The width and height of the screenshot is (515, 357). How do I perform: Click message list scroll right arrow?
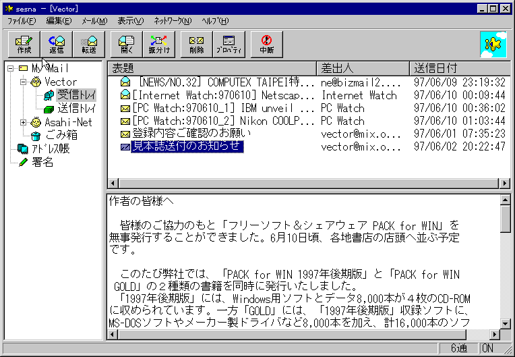[504, 184]
